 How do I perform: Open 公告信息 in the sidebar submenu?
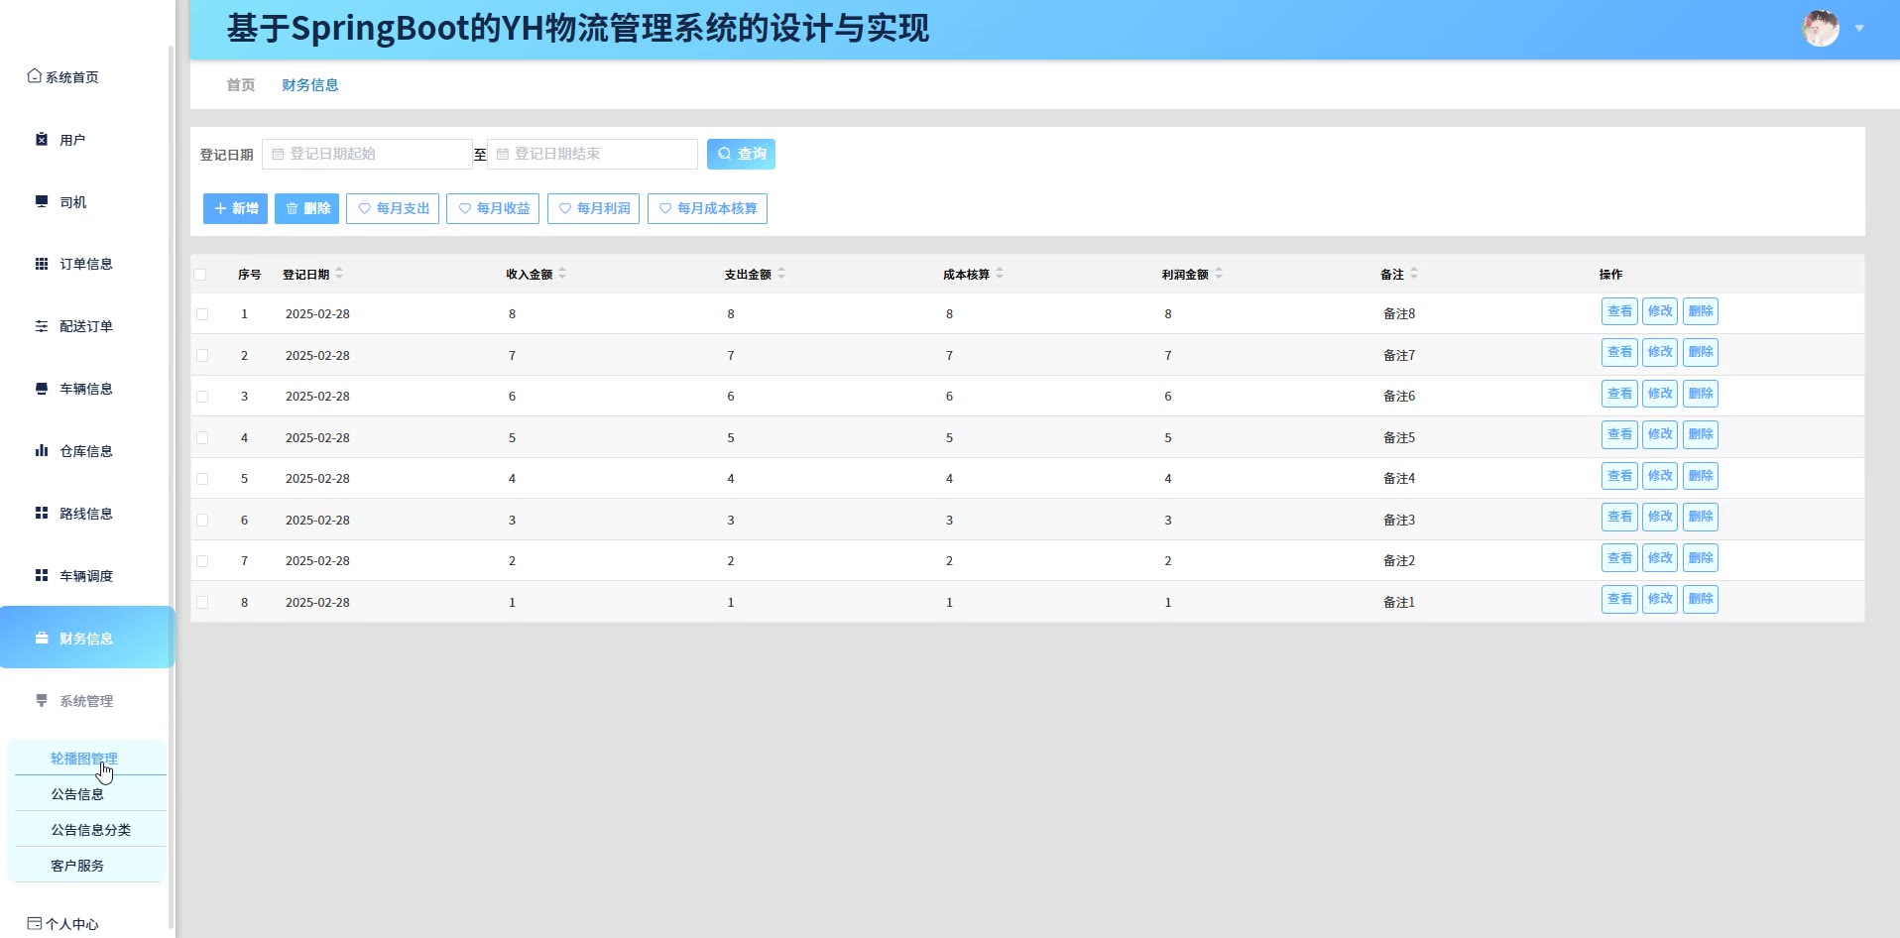pos(77,794)
